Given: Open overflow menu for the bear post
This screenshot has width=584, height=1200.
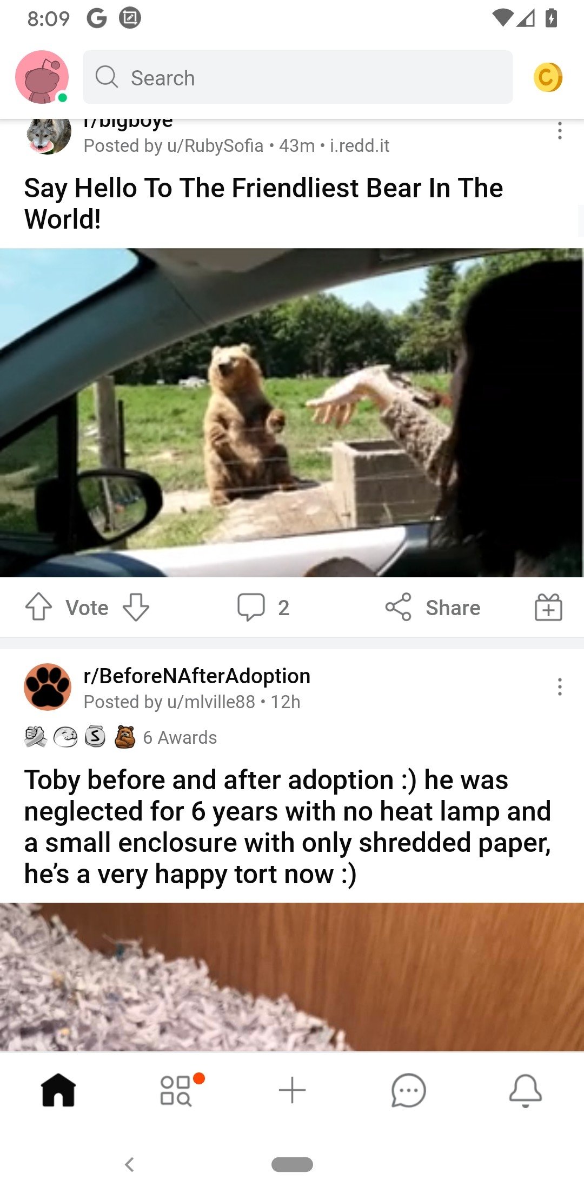Looking at the screenshot, I should point(560,131).
